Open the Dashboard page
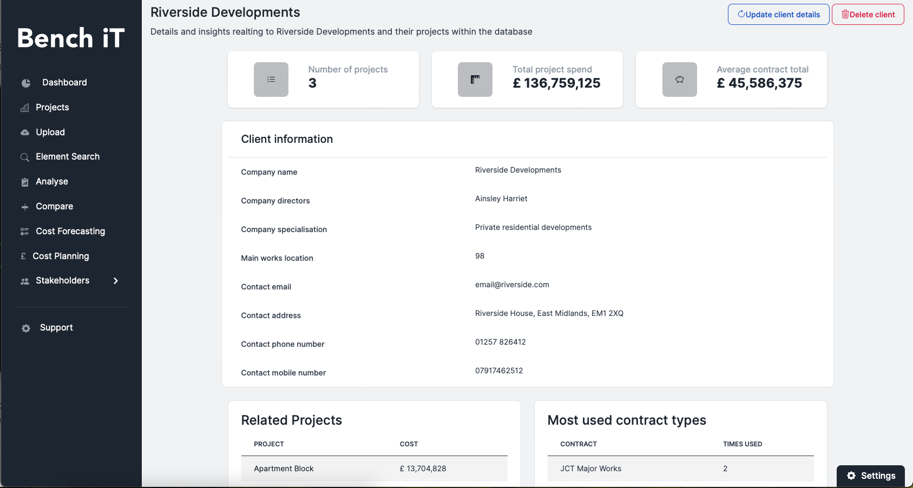Viewport: 913px width, 488px height. pyautogui.click(x=64, y=82)
